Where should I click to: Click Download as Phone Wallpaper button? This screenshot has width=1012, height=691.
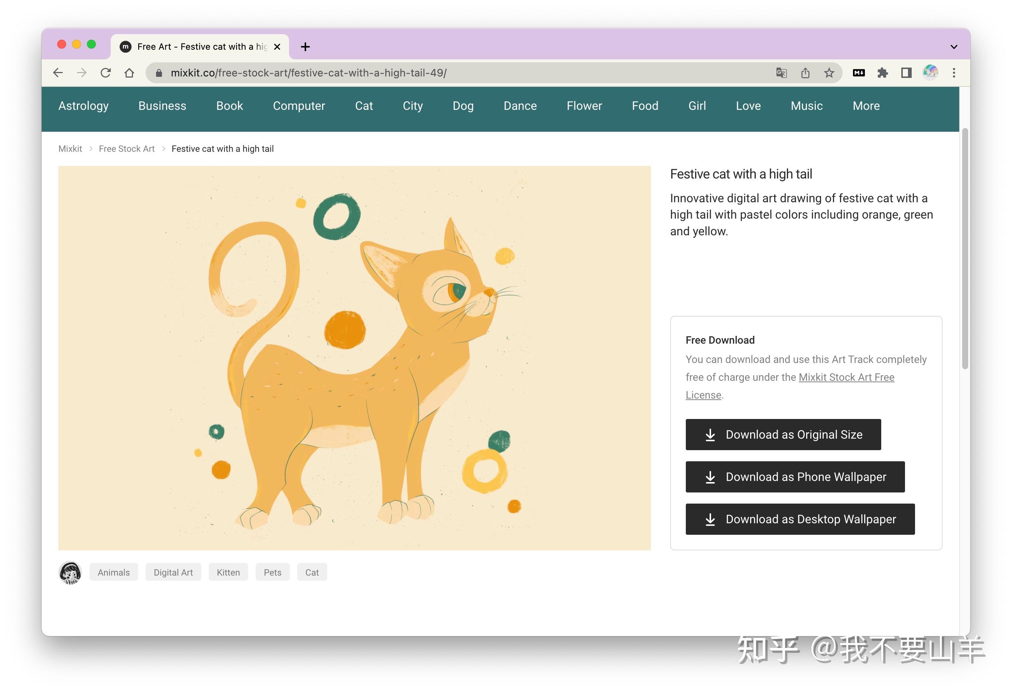[795, 477]
